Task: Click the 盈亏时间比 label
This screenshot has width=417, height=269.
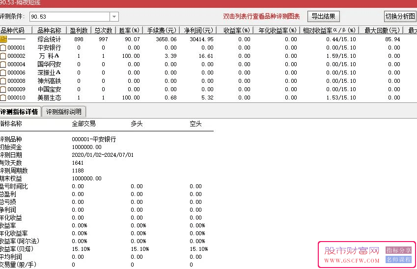Action: (14, 186)
